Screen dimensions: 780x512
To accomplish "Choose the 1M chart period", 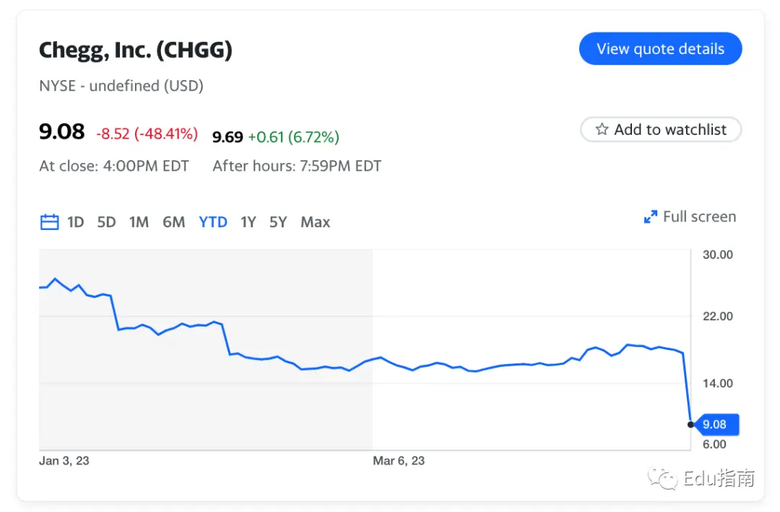I will (x=139, y=222).
